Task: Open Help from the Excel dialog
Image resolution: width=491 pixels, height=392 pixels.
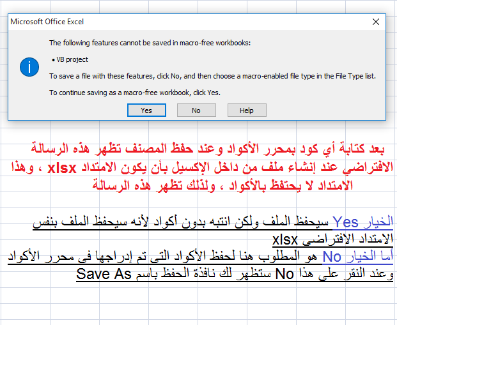Action: [247, 110]
